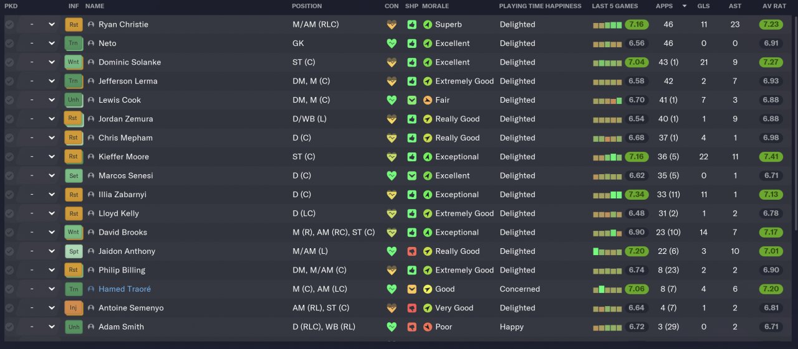This screenshot has height=349, width=798.
Task: Click Kieffer Moore's 7.41 average rating
Action: click(x=771, y=157)
